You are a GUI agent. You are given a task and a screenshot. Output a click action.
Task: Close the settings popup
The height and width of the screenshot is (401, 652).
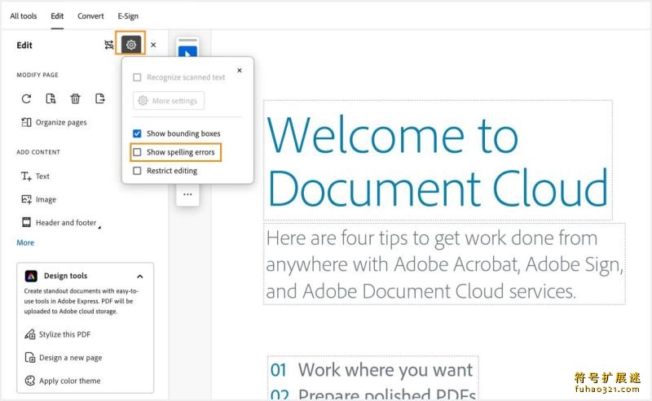coord(240,70)
